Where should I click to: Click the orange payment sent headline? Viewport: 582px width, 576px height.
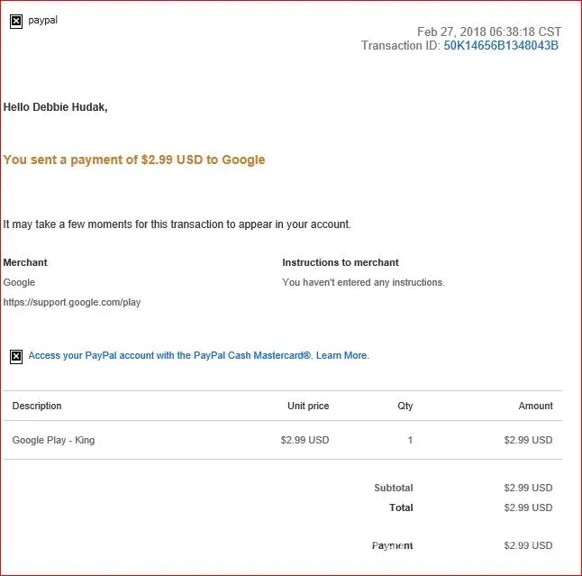134,160
